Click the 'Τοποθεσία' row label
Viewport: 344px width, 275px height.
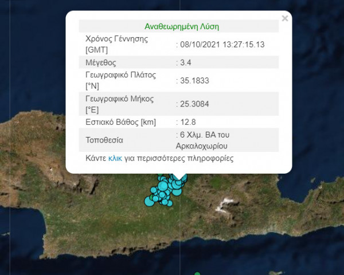[104, 139]
